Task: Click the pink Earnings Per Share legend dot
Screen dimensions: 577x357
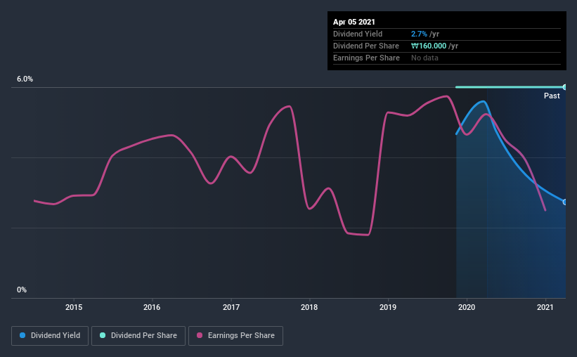Action: coord(200,335)
